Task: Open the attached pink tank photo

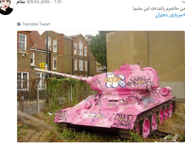Action: (x=101, y=86)
